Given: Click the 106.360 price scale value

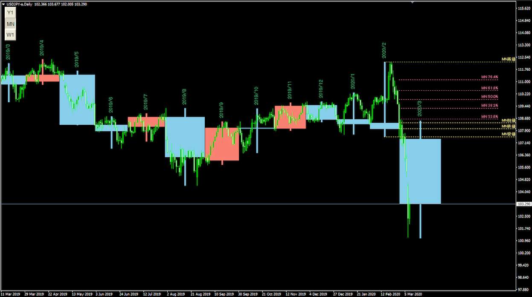Looking at the screenshot, I should pyautogui.click(x=523, y=155).
